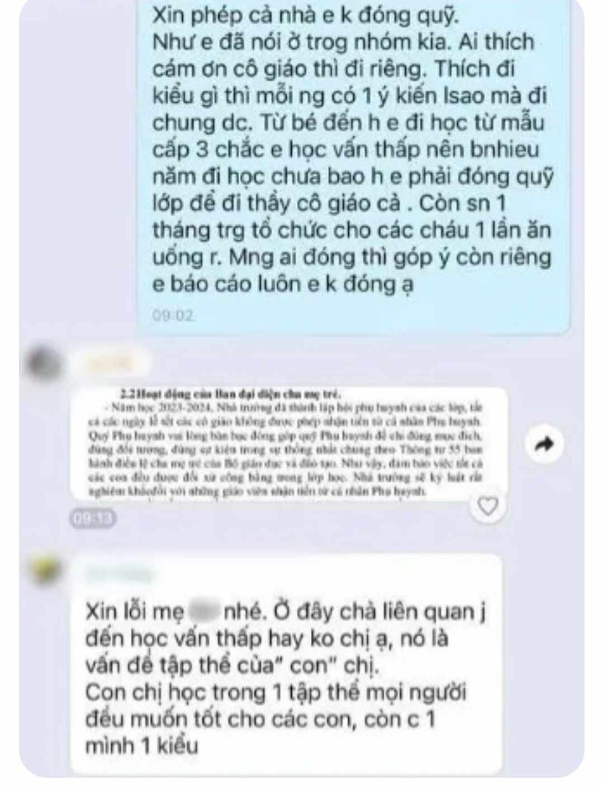Viewport: 603px width, 786px height.
Task: Tap the line 'đến học vấn thấp hay ko chị ạ'
Action: (x=267, y=638)
